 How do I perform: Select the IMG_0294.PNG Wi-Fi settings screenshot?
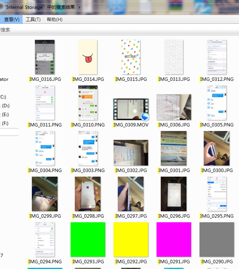45,239
